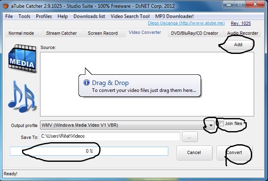268x181 pixels.
Task: Open the Downloads list menu
Action: 89,16
